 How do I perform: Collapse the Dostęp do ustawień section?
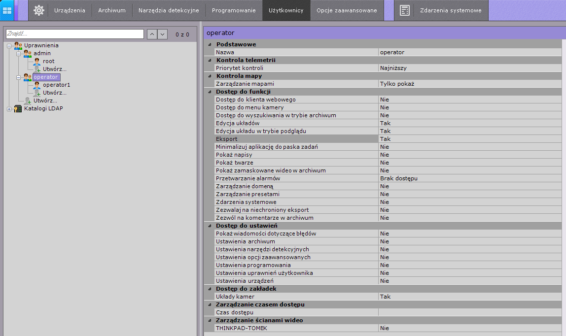click(x=210, y=226)
